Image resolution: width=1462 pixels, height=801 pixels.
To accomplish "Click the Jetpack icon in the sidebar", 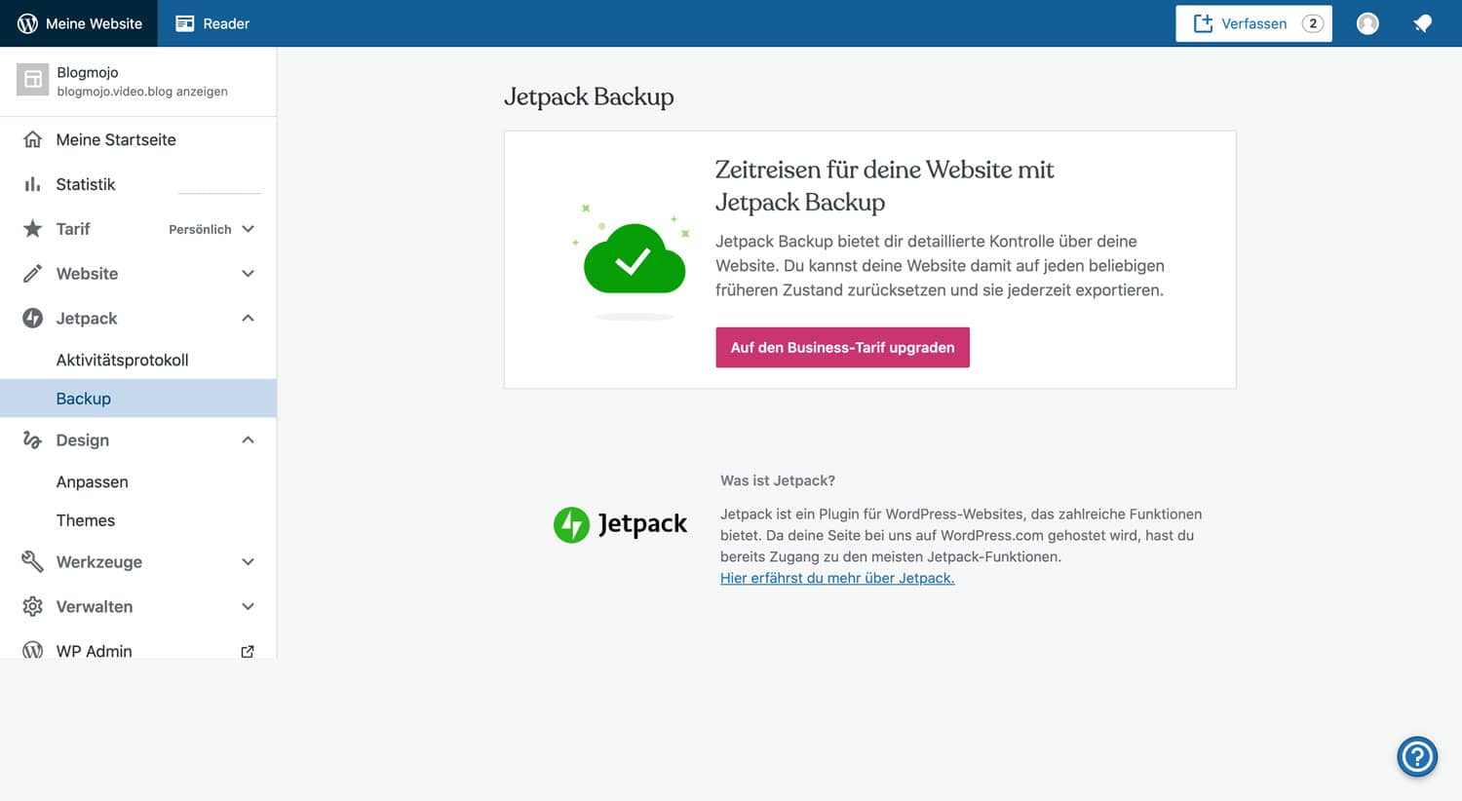I will tap(32, 318).
